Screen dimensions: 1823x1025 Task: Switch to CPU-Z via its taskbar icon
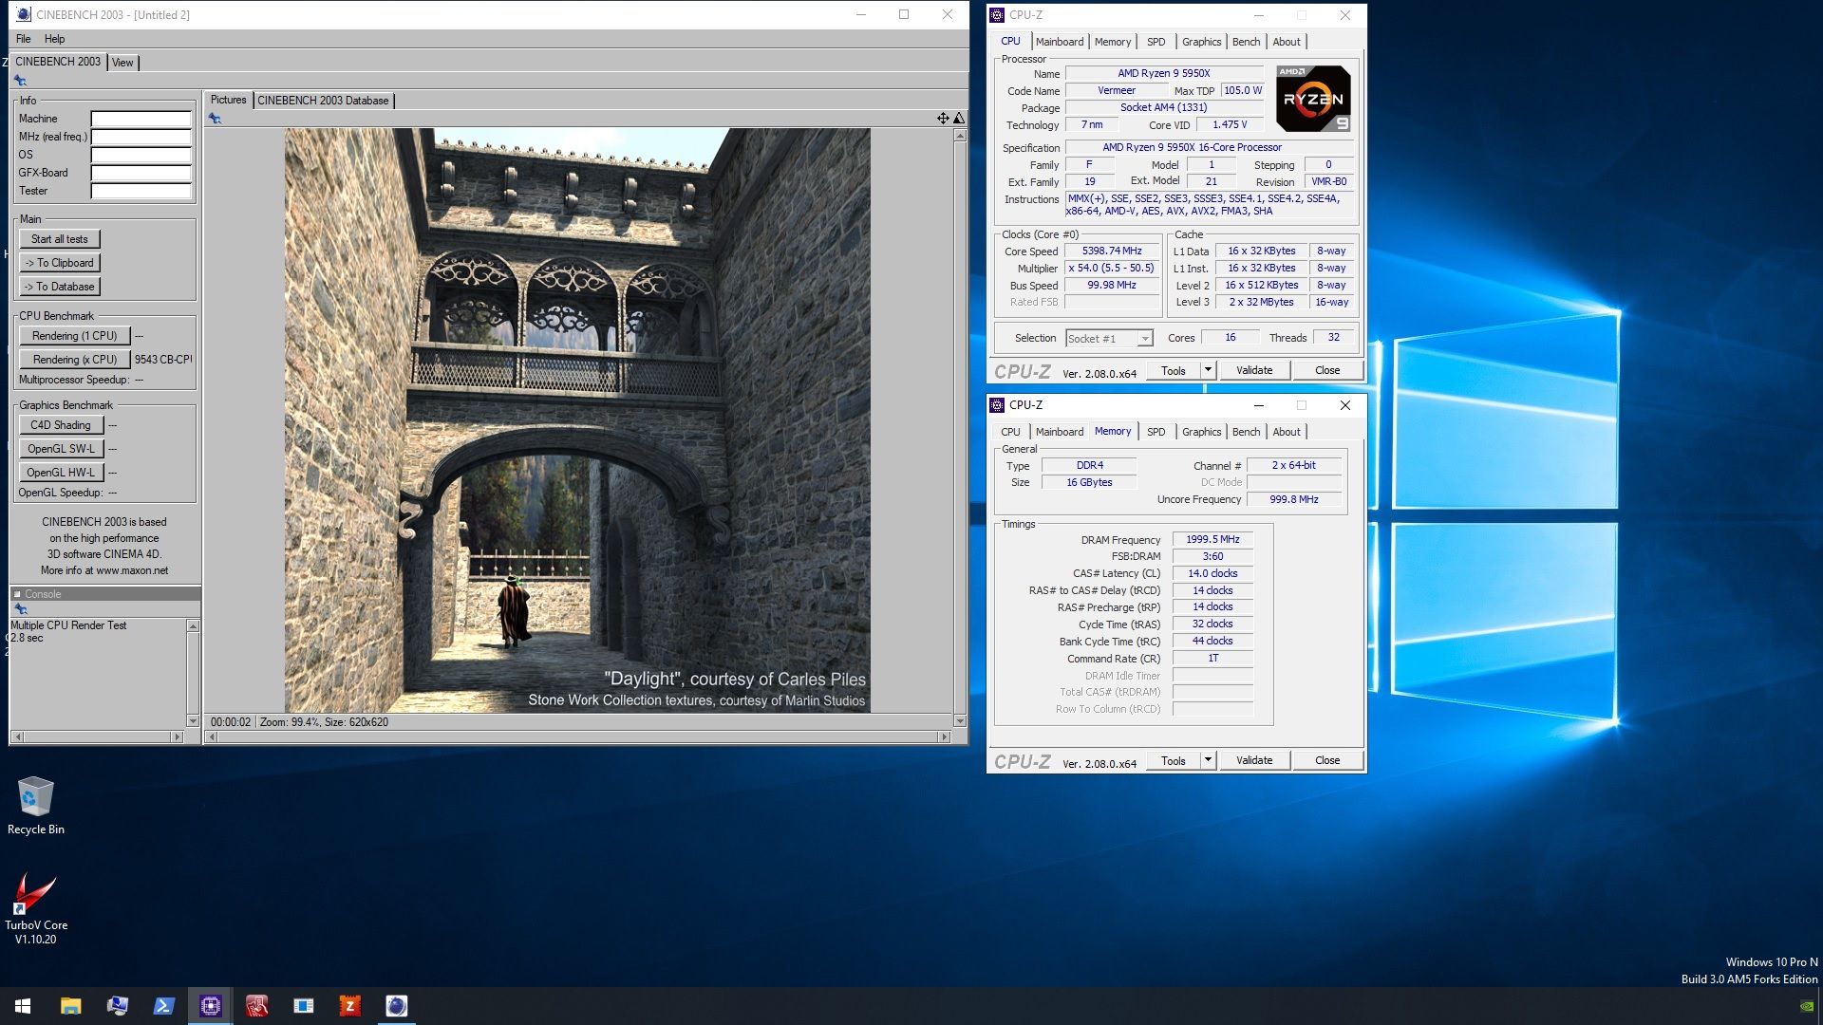(x=210, y=1006)
